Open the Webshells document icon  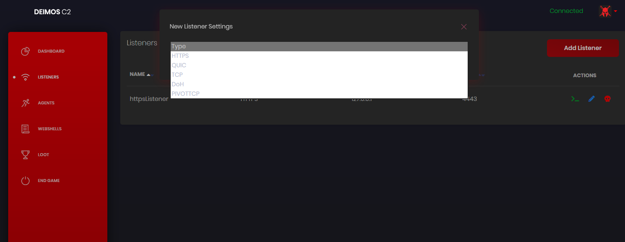[25, 129]
